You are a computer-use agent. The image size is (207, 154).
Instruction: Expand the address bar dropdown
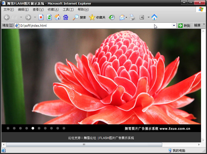tap(174, 25)
